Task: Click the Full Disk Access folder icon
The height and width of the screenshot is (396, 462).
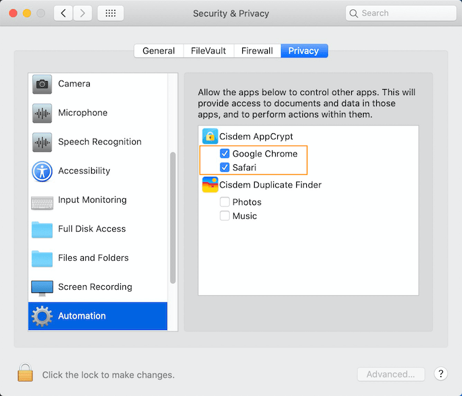Action: pyautogui.click(x=42, y=230)
